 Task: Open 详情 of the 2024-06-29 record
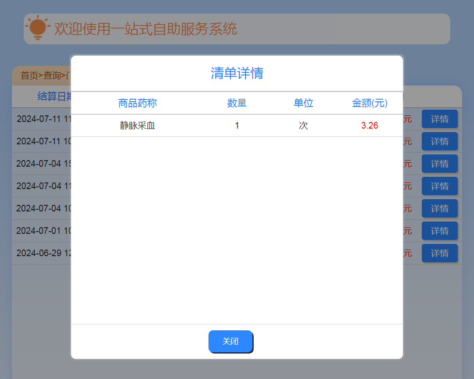pos(439,253)
